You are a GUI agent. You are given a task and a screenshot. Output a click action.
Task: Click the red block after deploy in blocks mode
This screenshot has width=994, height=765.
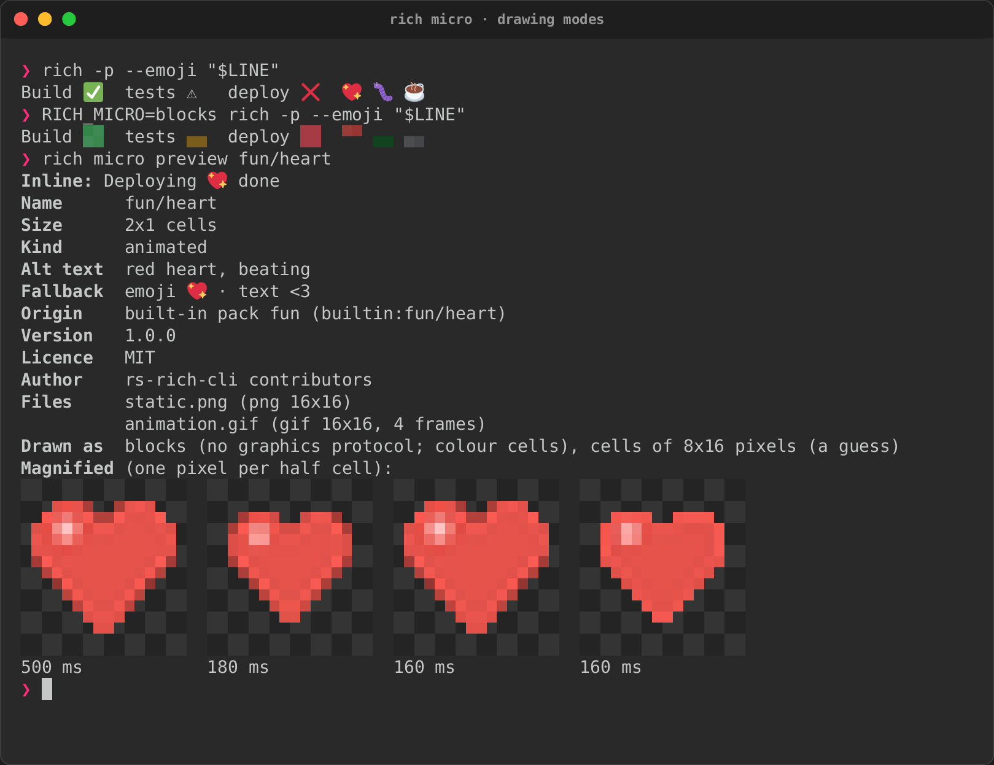[311, 136]
